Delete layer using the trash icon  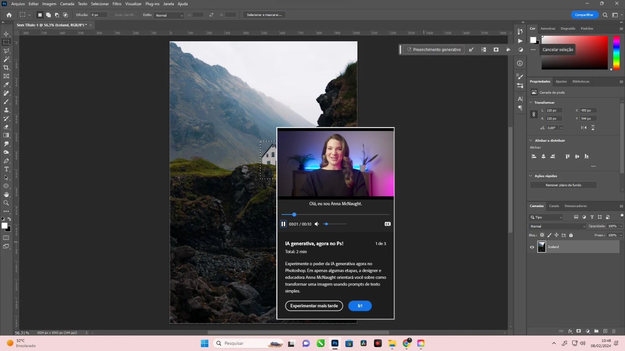click(614, 331)
